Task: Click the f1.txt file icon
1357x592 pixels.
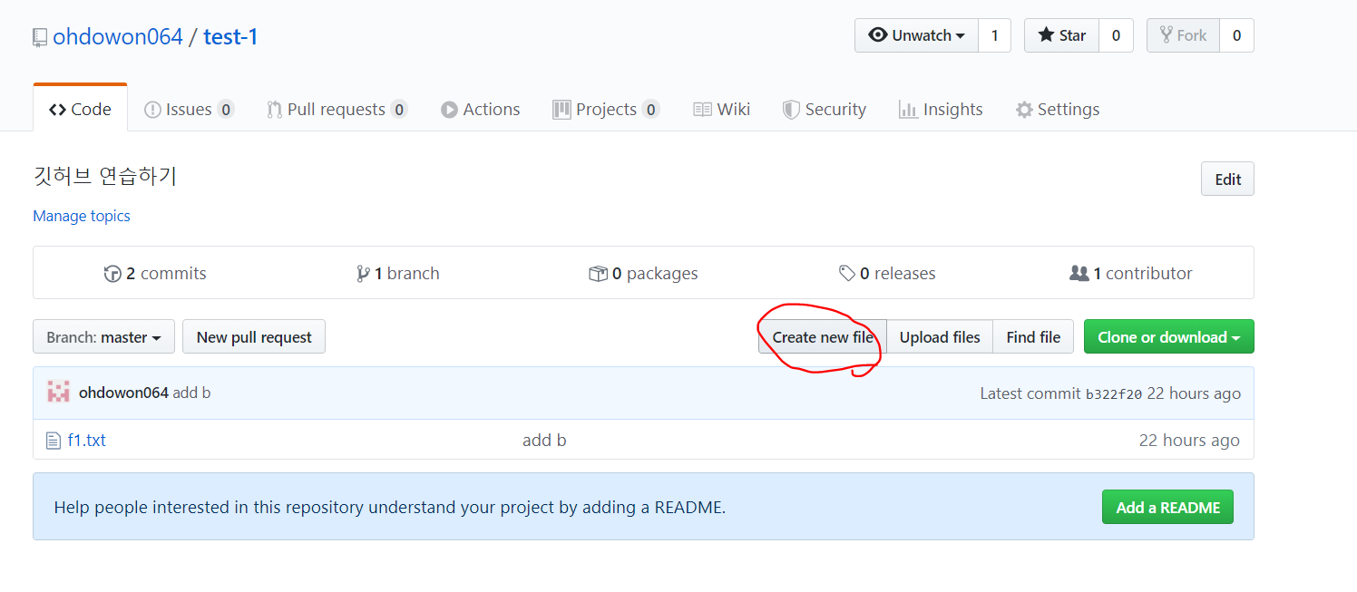Action: [54, 441]
